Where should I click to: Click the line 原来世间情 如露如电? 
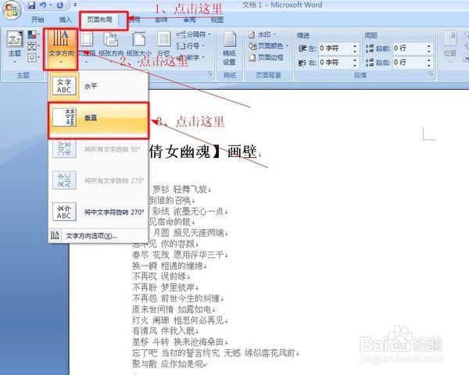pos(172,309)
